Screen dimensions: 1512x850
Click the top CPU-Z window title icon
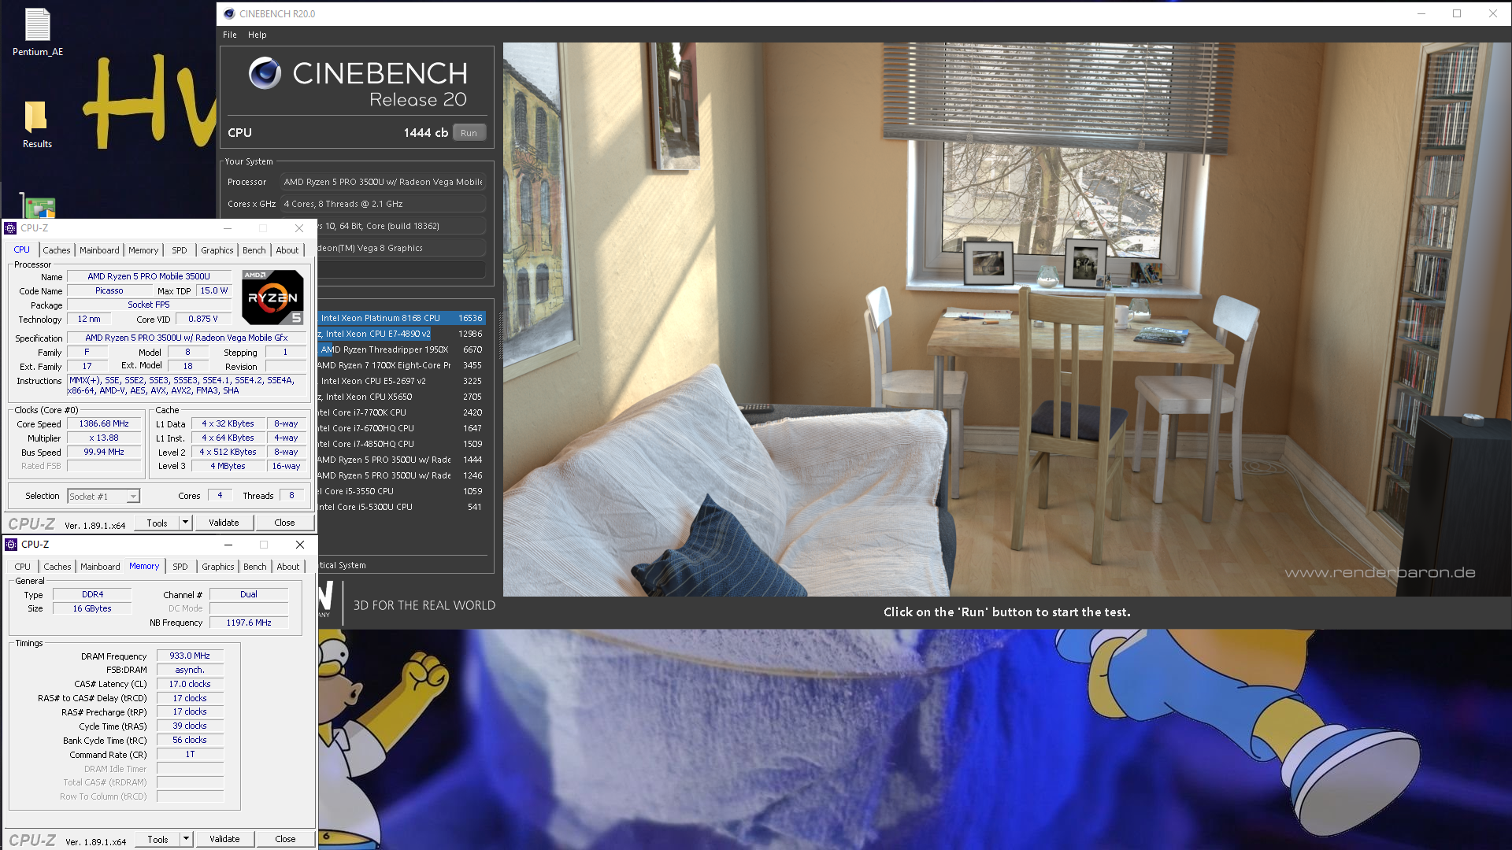10,228
